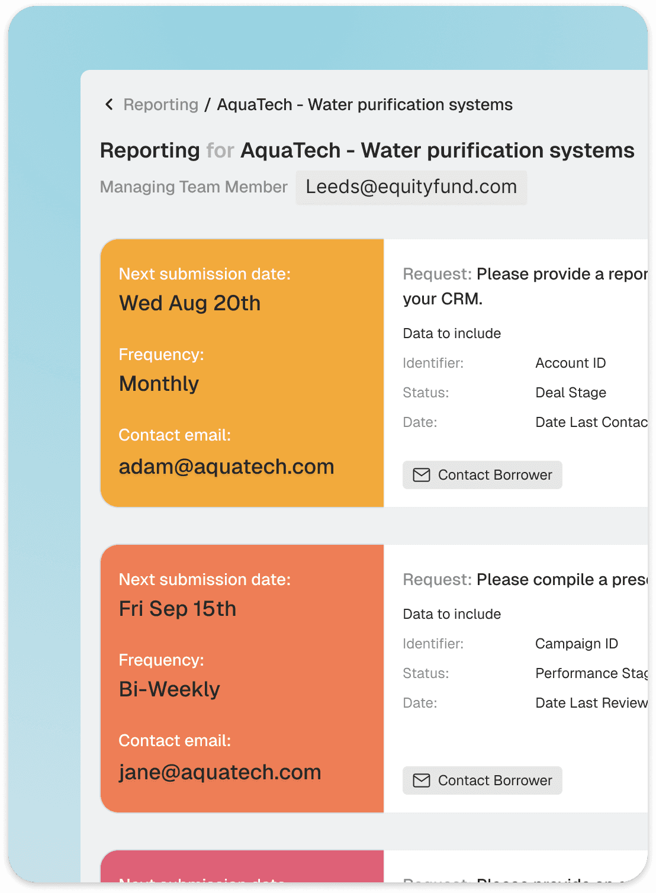The width and height of the screenshot is (656, 893).
Task: Click the Campaign ID identifier value
Action: (x=576, y=644)
